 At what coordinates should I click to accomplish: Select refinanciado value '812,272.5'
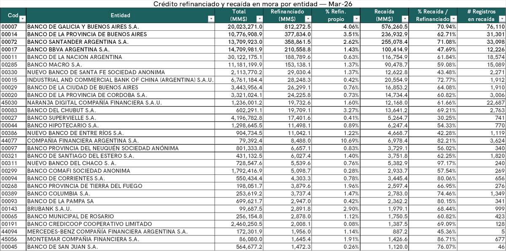(x=288, y=26)
